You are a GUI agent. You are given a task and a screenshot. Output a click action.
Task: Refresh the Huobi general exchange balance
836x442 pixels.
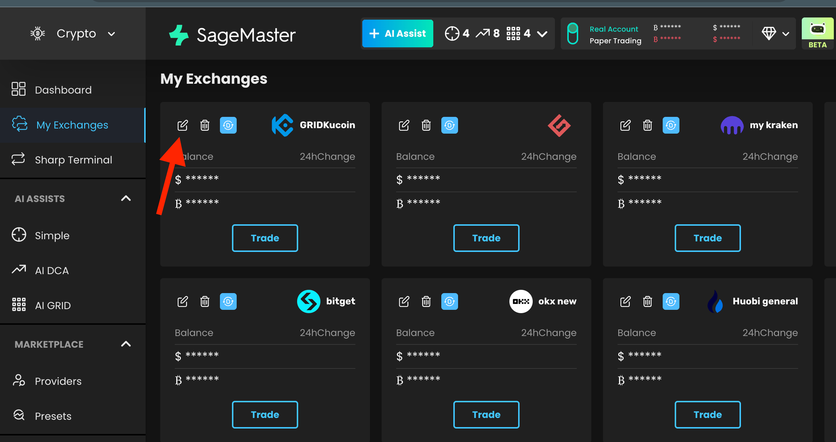pos(671,301)
